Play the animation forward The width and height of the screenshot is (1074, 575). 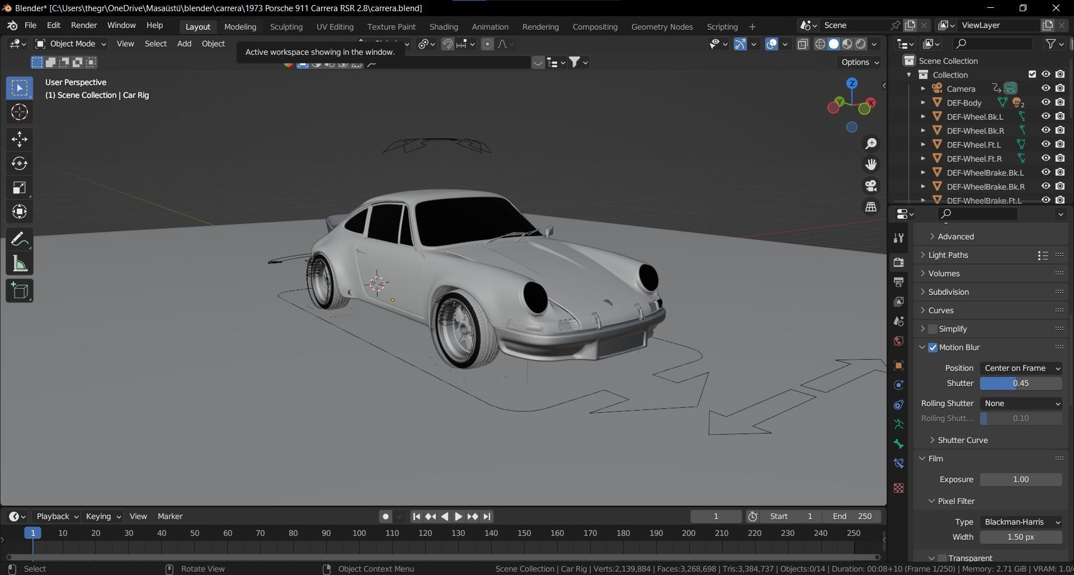[x=458, y=517]
